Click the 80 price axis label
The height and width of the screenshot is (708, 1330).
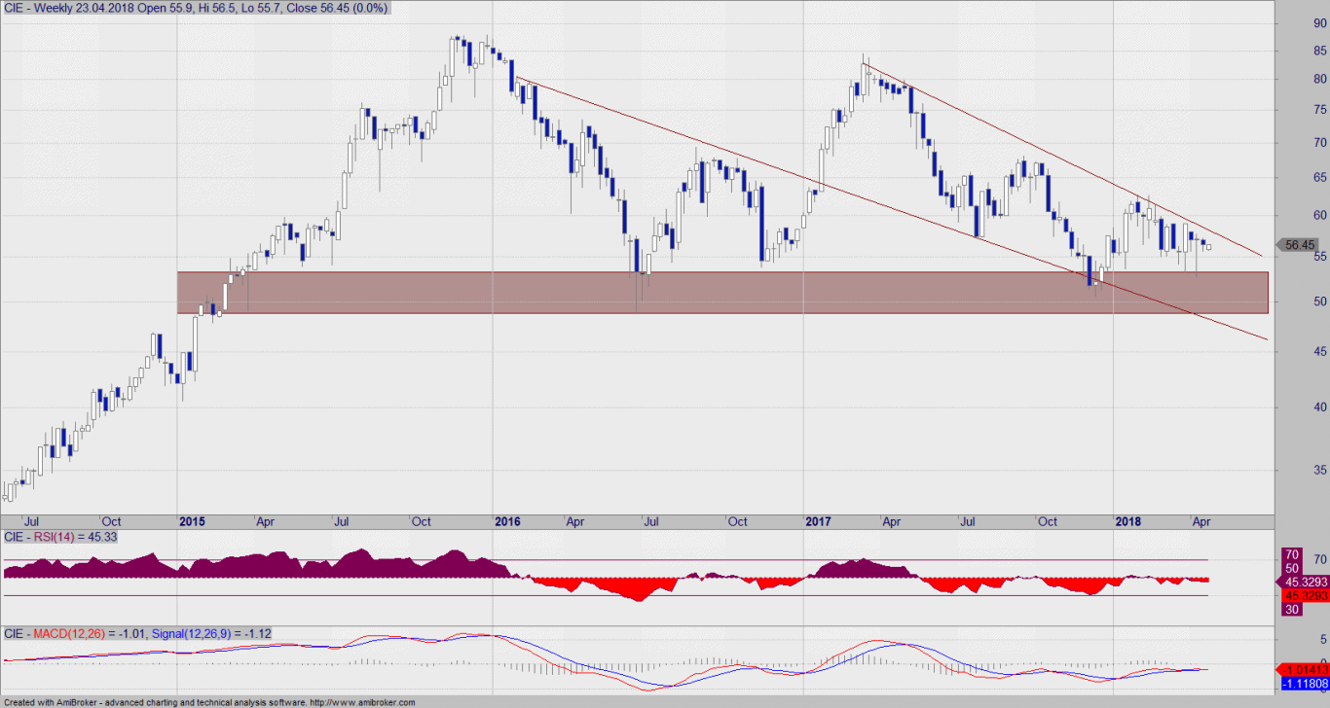coord(1321,79)
